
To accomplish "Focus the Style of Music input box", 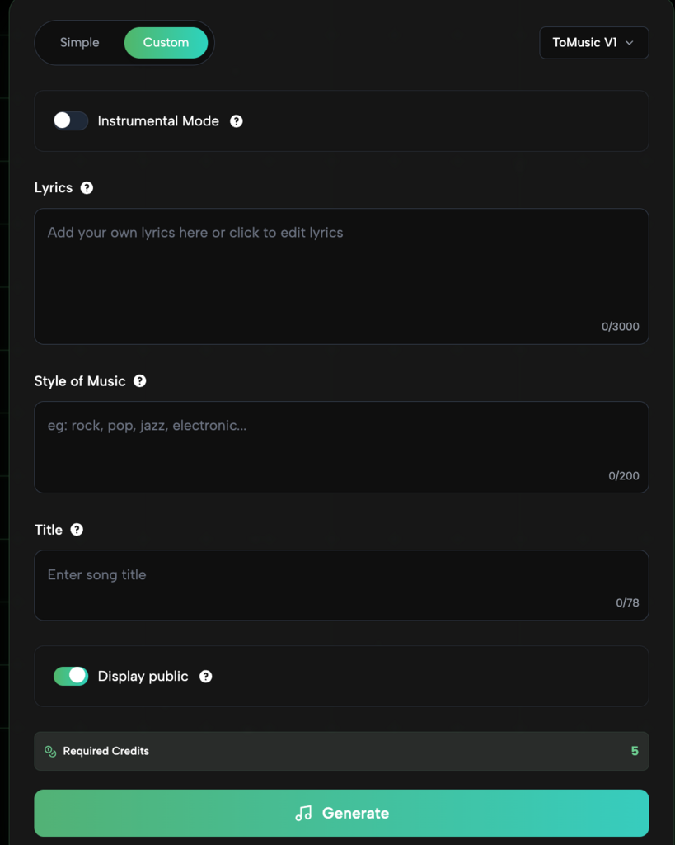I will pyautogui.click(x=341, y=446).
